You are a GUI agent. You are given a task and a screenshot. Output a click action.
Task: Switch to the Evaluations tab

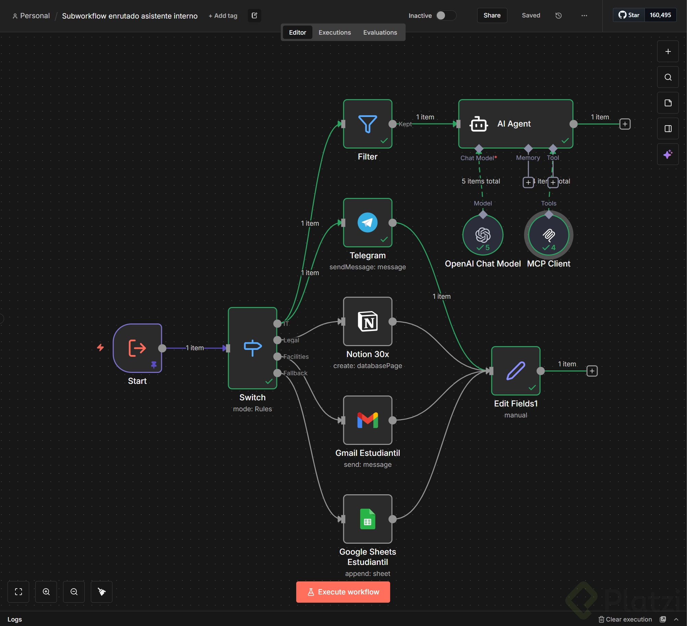(x=380, y=33)
